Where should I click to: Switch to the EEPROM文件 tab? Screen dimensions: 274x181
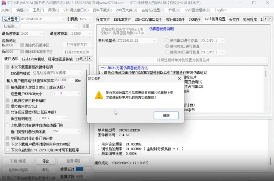[x=122, y=19]
